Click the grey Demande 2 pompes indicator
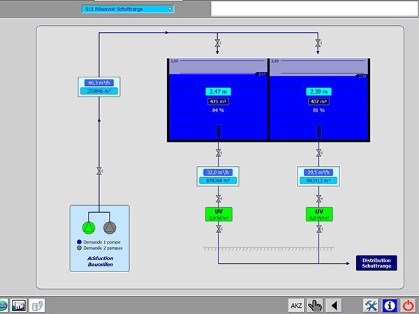419x314 pixels. point(79,248)
